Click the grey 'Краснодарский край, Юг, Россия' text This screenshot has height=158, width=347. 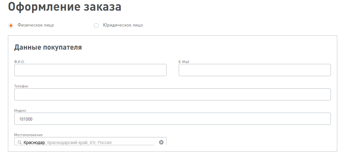(x=79, y=142)
